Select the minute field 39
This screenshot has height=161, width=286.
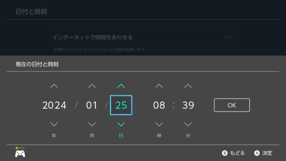tap(188, 105)
